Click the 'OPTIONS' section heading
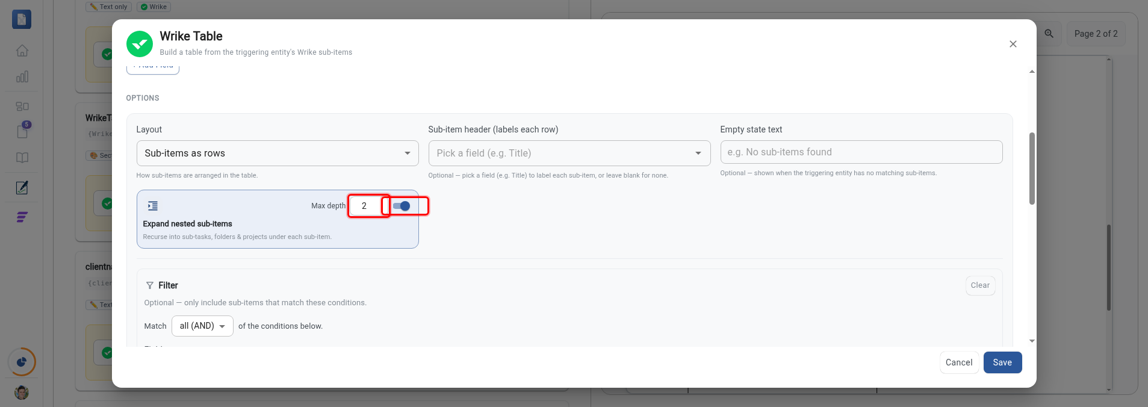Viewport: 1148px width, 407px height. [x=143, y=98]
